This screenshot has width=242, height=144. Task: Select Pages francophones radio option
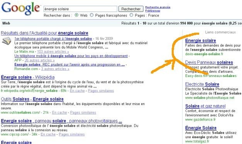tap(92, 15)
